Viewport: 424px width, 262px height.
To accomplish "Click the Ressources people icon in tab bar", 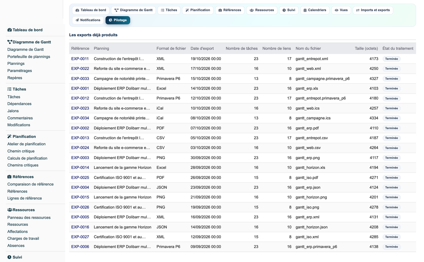I will (252, 10).
